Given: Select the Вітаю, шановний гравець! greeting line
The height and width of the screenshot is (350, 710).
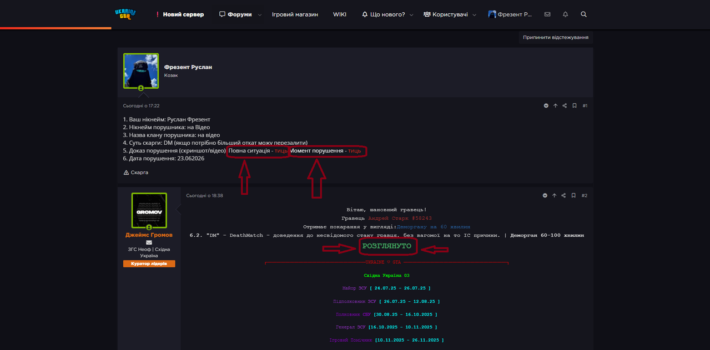Looking at the screenshot, I should pos(387,210).
